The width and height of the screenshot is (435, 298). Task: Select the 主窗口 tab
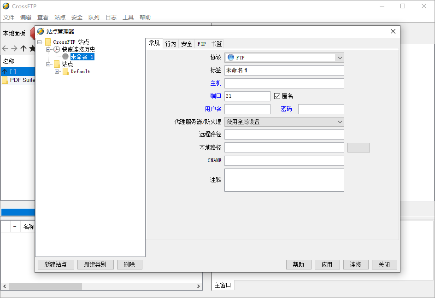point(223,285)
